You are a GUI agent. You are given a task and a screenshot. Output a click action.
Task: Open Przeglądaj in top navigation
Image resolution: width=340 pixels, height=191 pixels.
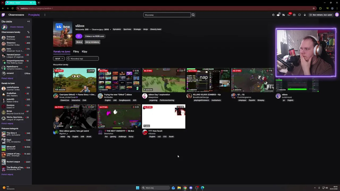point(34,15)
